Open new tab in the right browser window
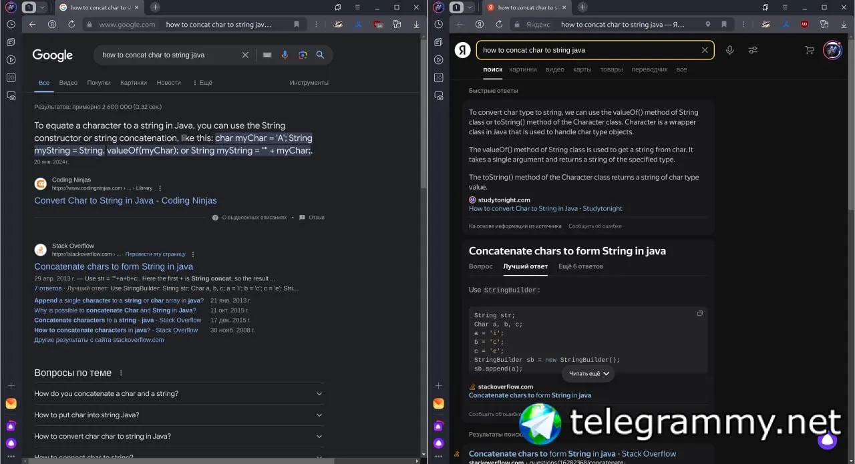The image size is (855, 464). pyautogui.click(x=582, y=7)
